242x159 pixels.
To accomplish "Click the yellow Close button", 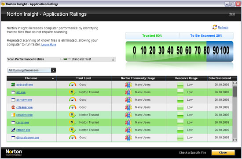I will [223, 152].
